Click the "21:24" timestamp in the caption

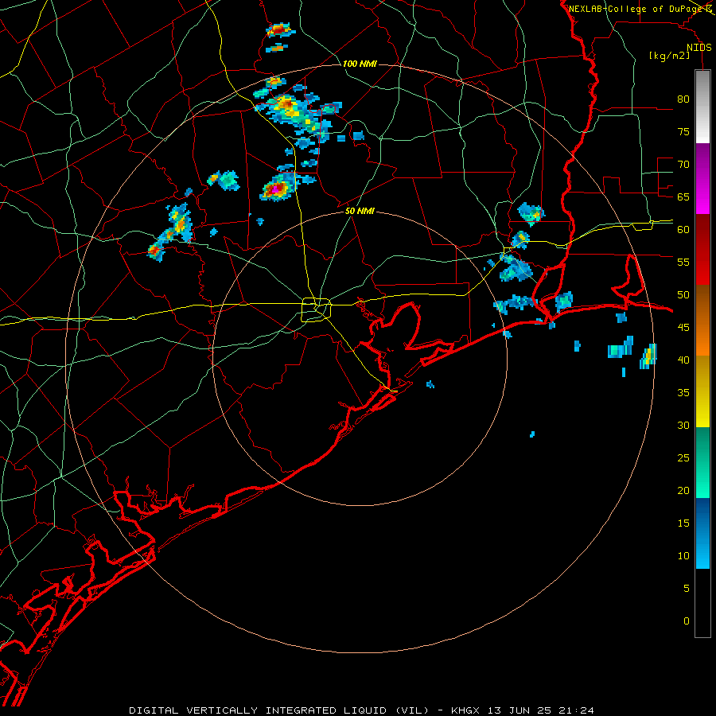(578, 710)
